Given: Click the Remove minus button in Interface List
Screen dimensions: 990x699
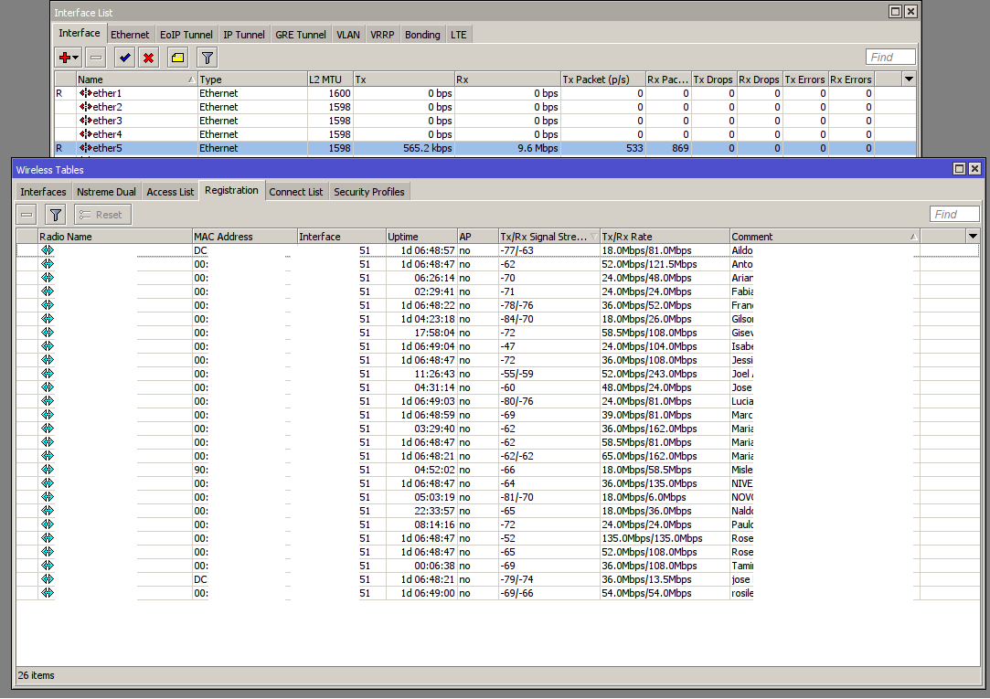Looking at the screenshot, I should coord(96,58).
